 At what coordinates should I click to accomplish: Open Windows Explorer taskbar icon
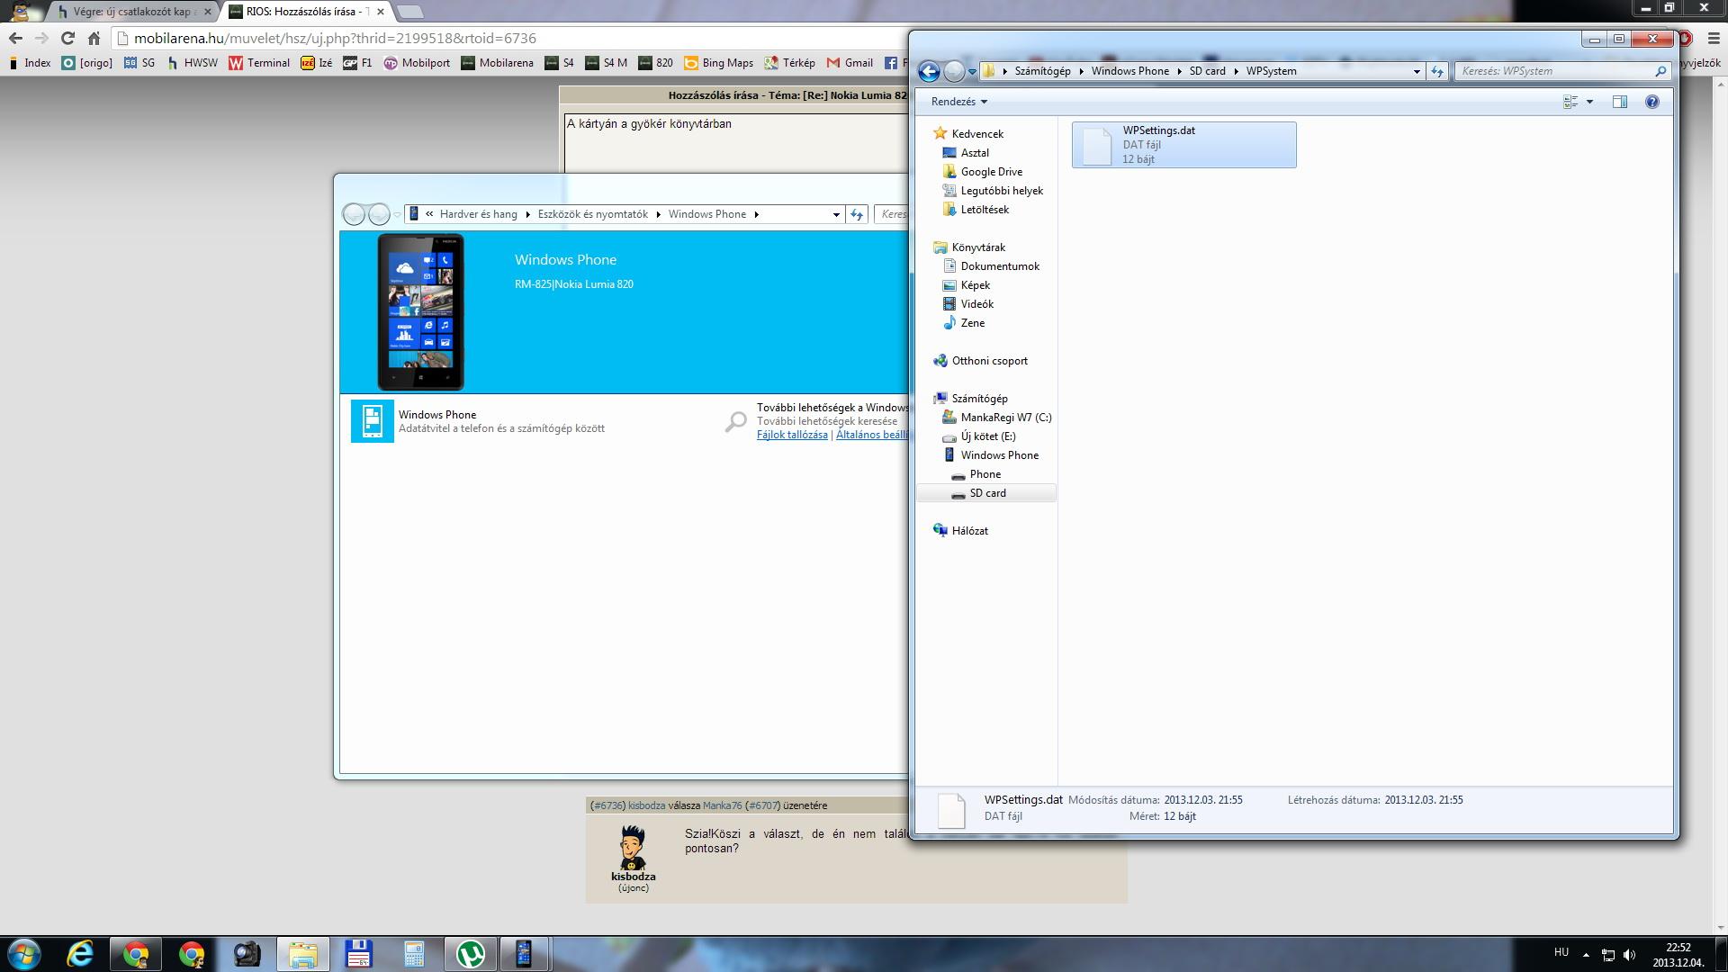click(303, 954)
